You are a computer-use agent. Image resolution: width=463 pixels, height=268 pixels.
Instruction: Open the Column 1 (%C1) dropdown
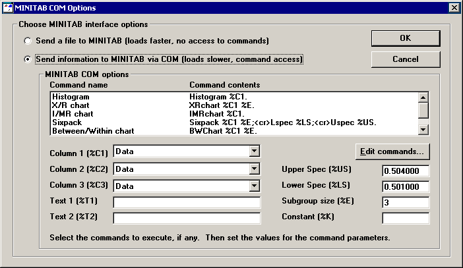[x=255, y=151]
